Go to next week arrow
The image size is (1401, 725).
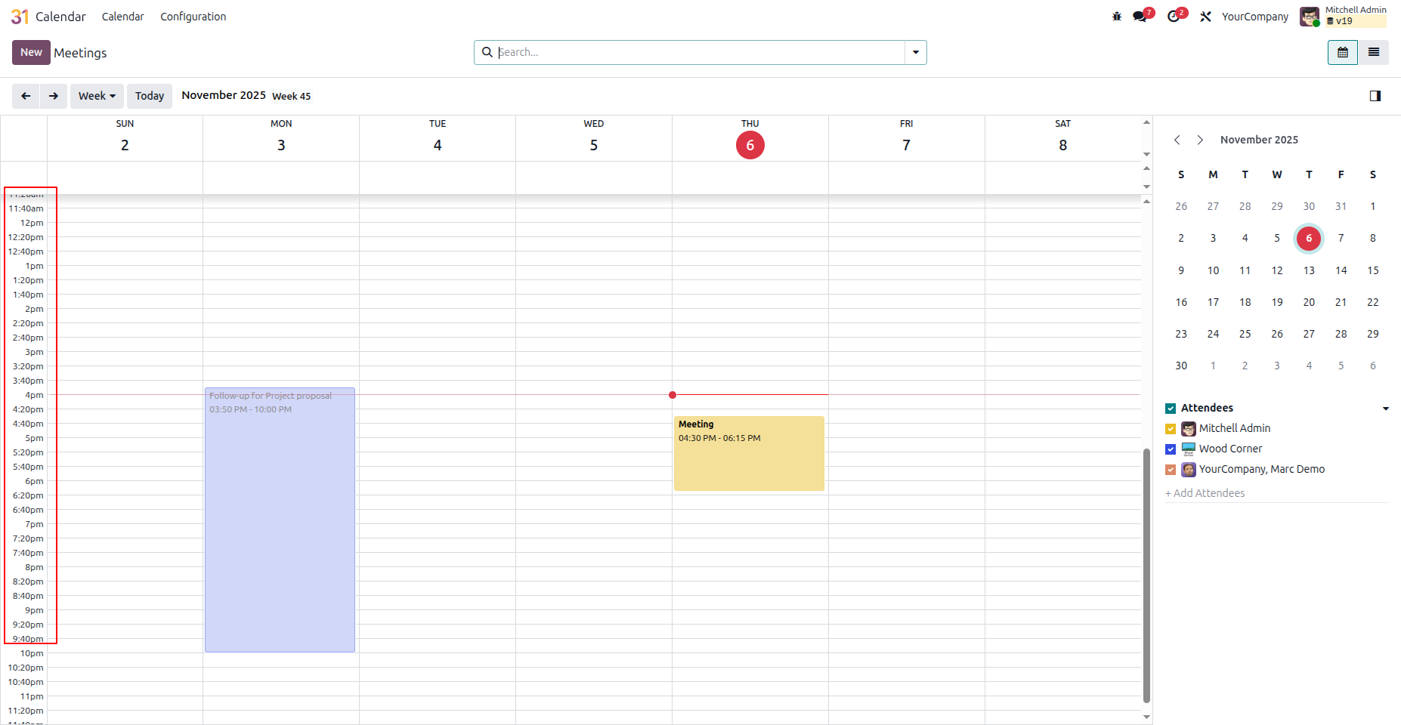(x=54, y=96)
